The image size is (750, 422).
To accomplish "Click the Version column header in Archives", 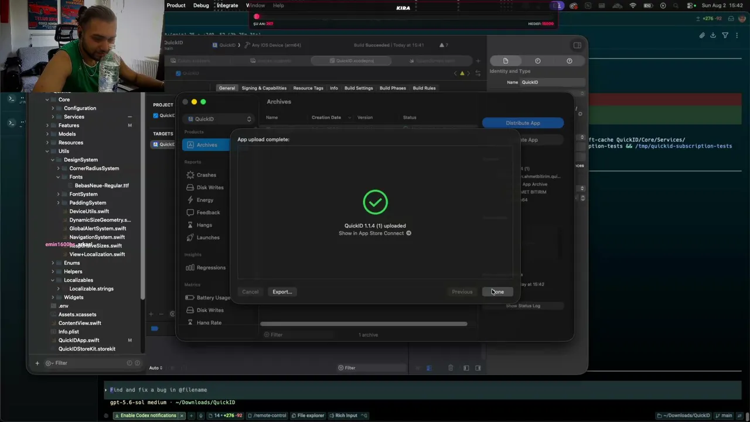I will click(x=365, y=117).
